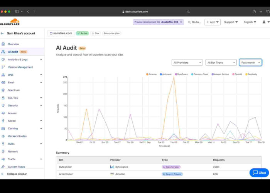This screenshot has width=270, height=193.
Task: Click the samrhea.com domain button
Action: (x=61, y=33)
